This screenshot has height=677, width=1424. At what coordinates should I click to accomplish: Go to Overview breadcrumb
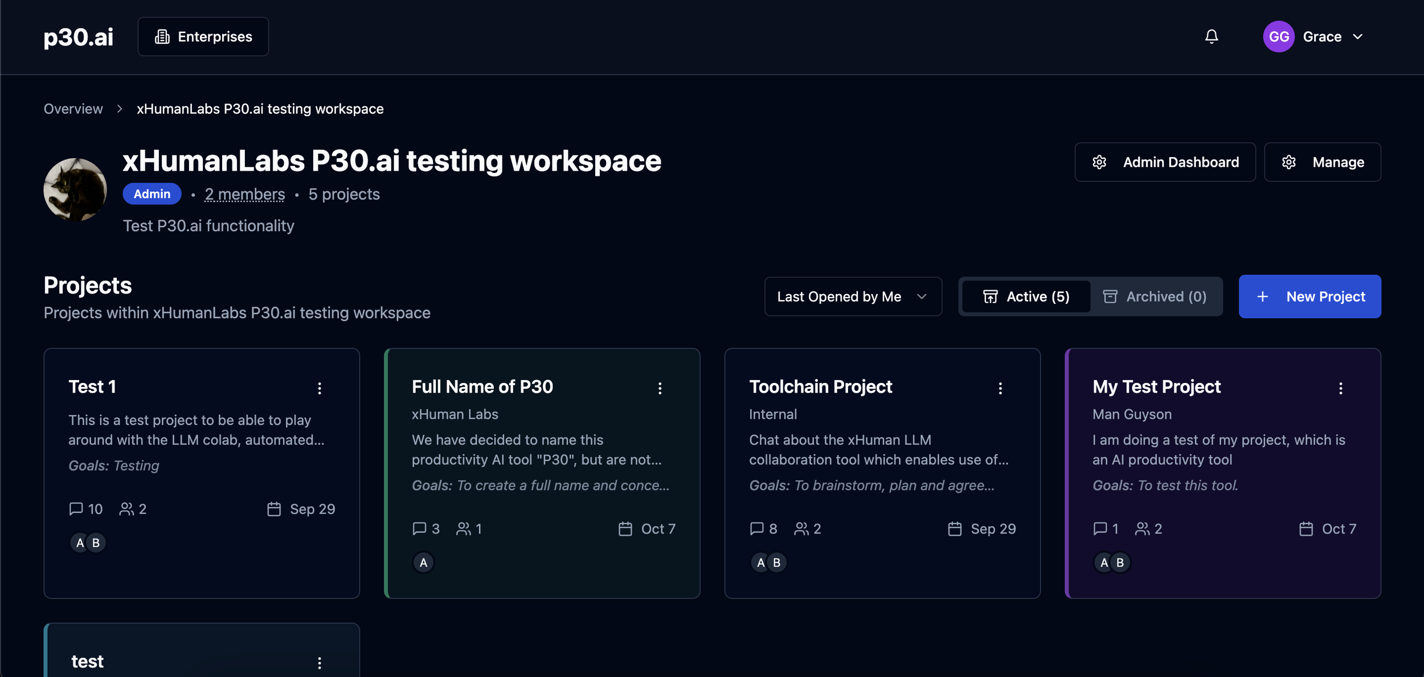(x=73, y=109)
